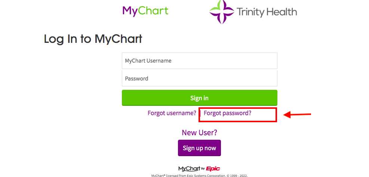Click the Trinity Health wordmark text
This screenshot has width=369, height=177.
coord(267,12)
